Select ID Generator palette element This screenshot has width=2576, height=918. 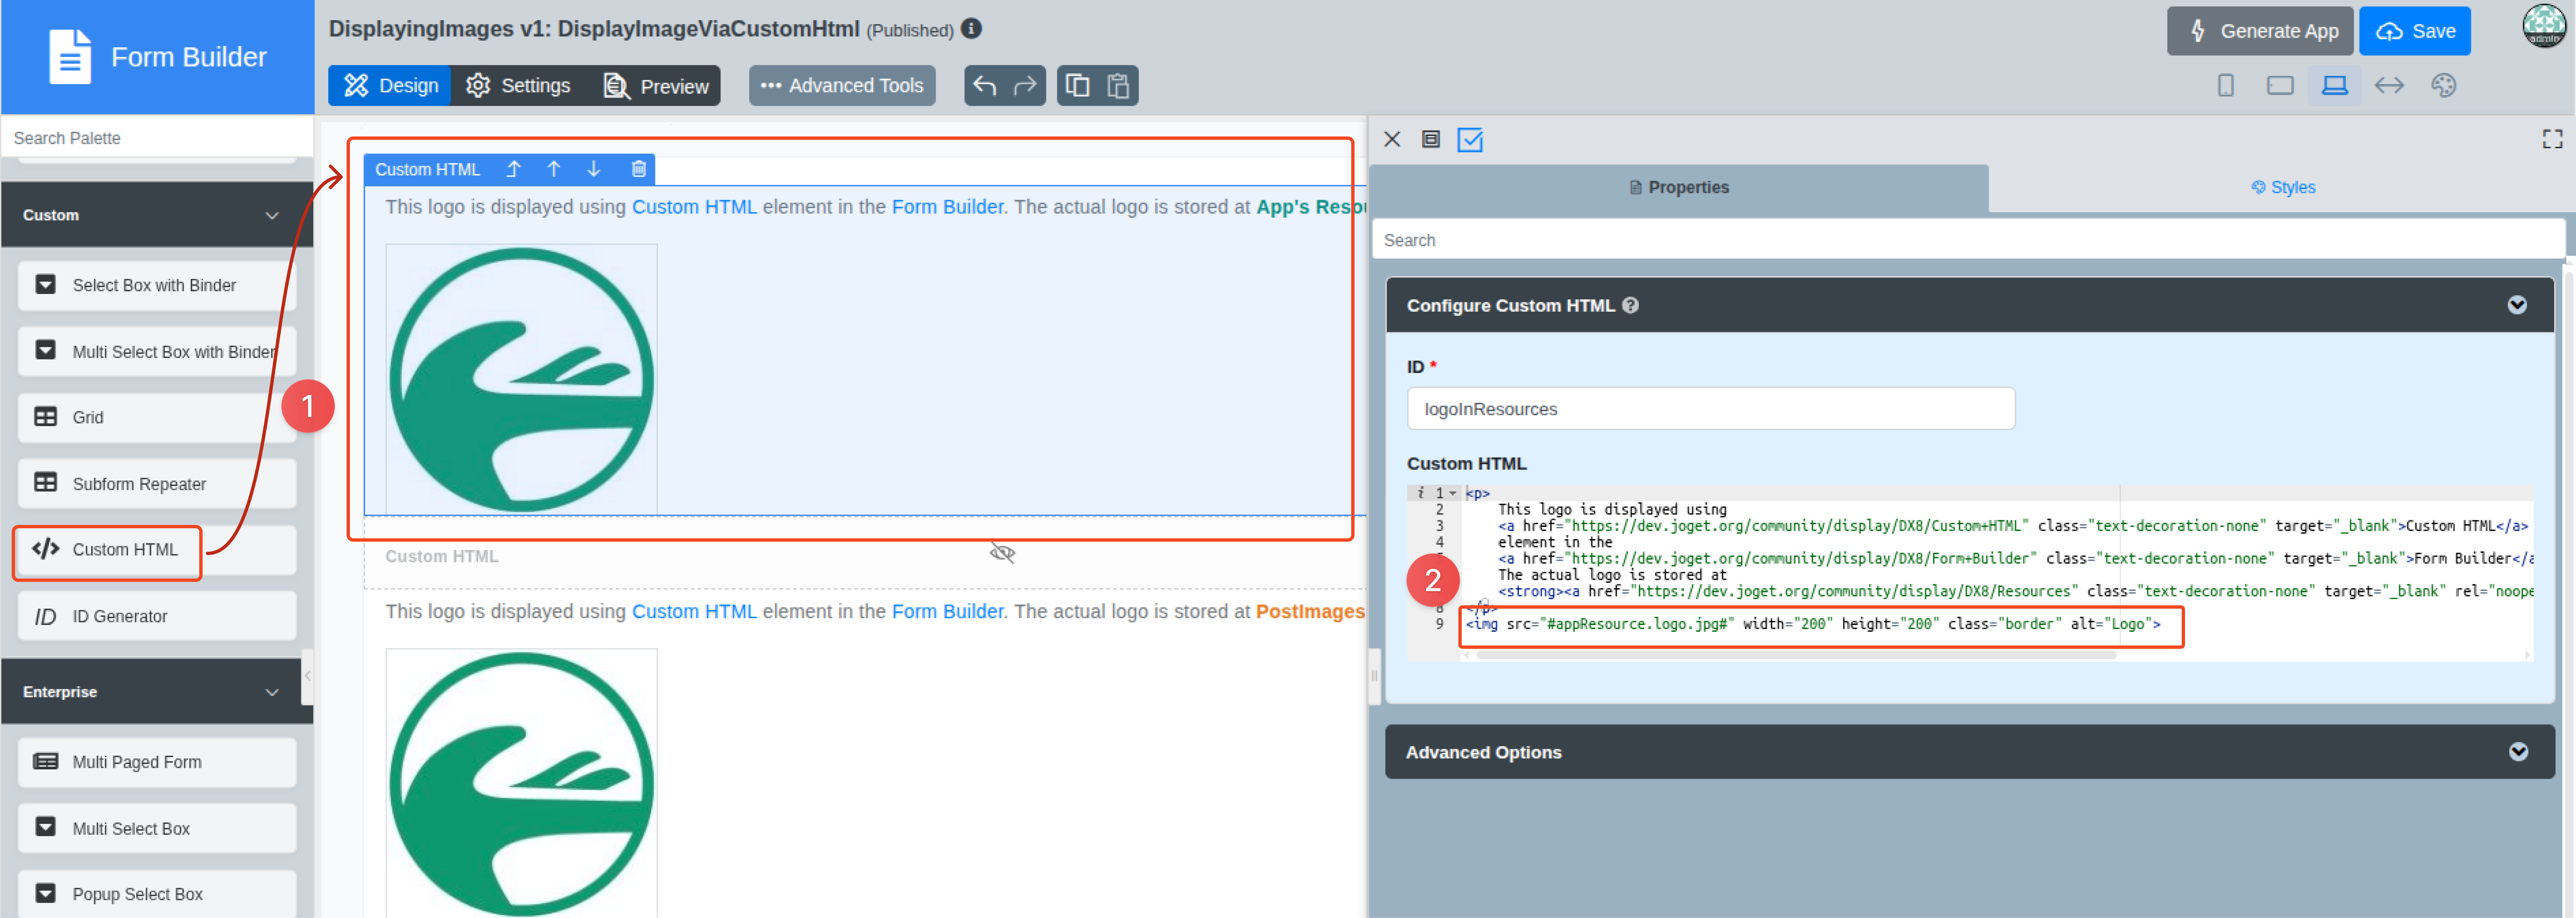[x=157, y=617]
